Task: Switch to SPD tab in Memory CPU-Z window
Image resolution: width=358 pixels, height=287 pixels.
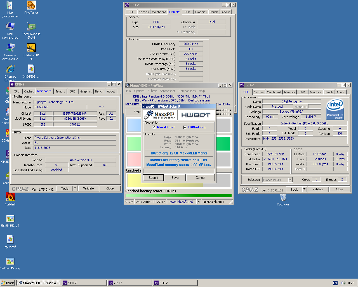Action: (187, 12)
